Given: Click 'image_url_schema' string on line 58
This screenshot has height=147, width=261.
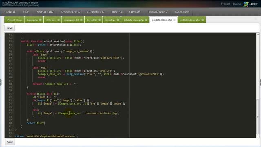Looking at the screenshot, I should [77, 51].
